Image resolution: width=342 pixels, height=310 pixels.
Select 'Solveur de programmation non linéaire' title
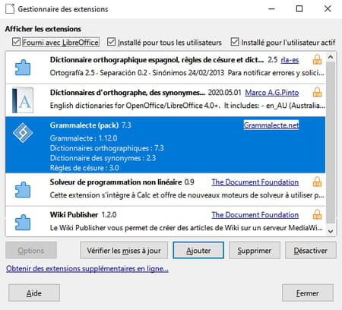(116, 182)
